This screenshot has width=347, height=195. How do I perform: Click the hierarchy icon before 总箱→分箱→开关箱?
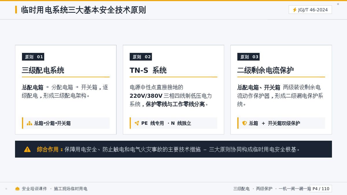(29, 123)
